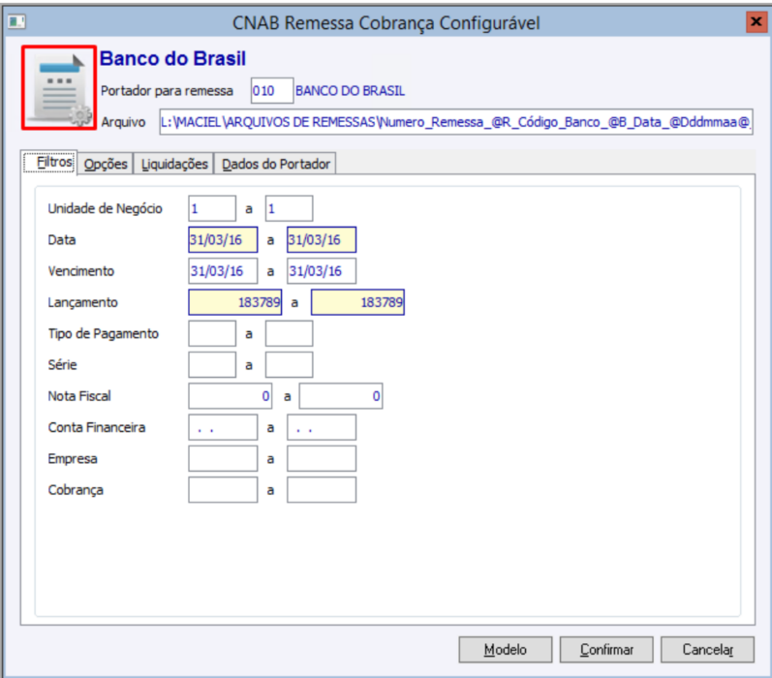Click the first Conta Financeira field
Image resolution: width=772 pixels, height=678 pixels.
[x=223, y=427]
